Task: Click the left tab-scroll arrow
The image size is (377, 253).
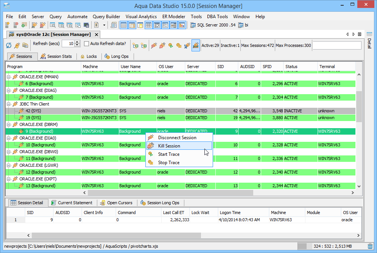Action: tap(347, 34)
